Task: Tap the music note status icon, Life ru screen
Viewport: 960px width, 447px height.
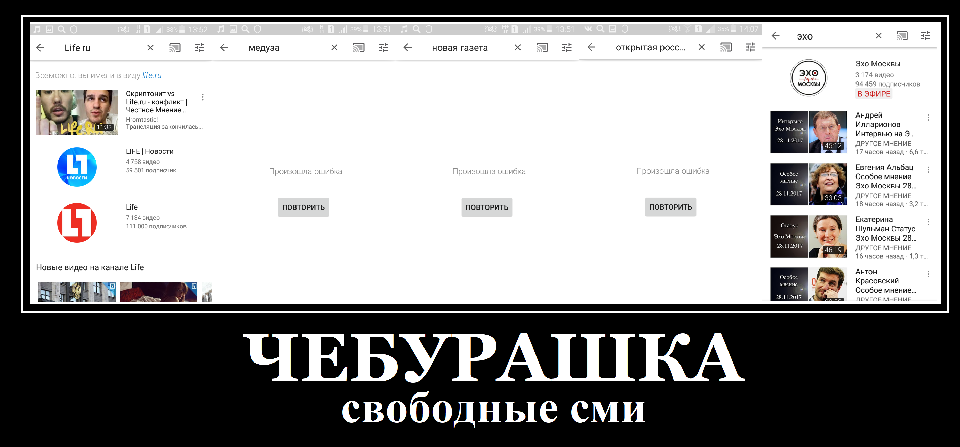Action: (37, 29)
